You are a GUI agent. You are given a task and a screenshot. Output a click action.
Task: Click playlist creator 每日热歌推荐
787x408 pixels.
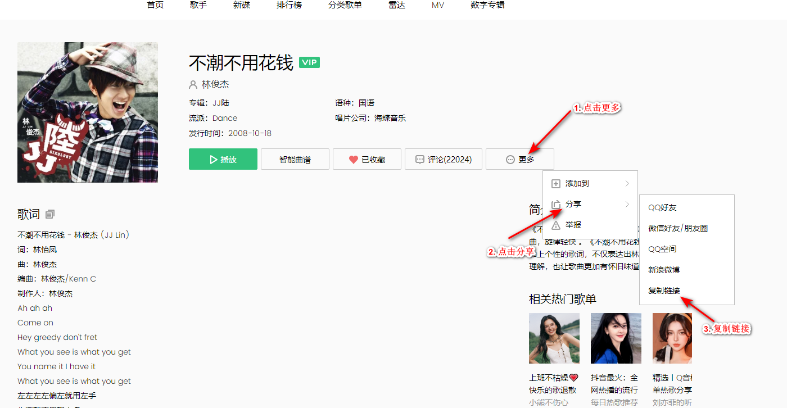click(x=614, y=402)
